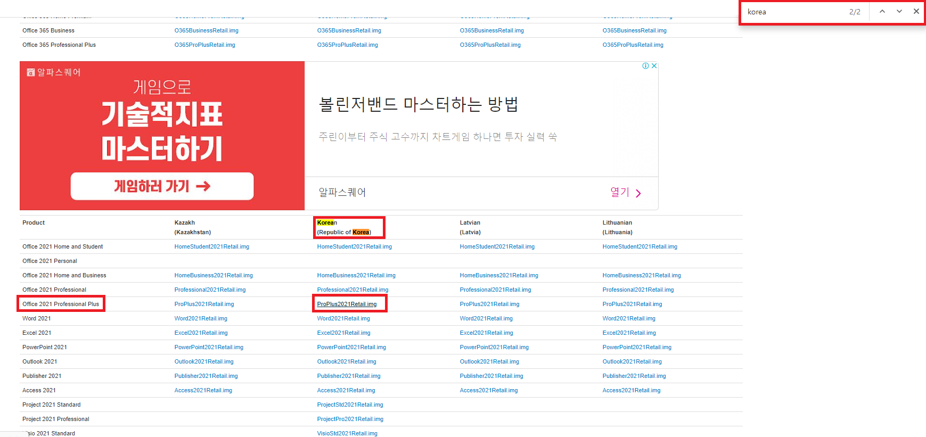Open Kazakh Publisher2021Retail.img link

(206, 376)
